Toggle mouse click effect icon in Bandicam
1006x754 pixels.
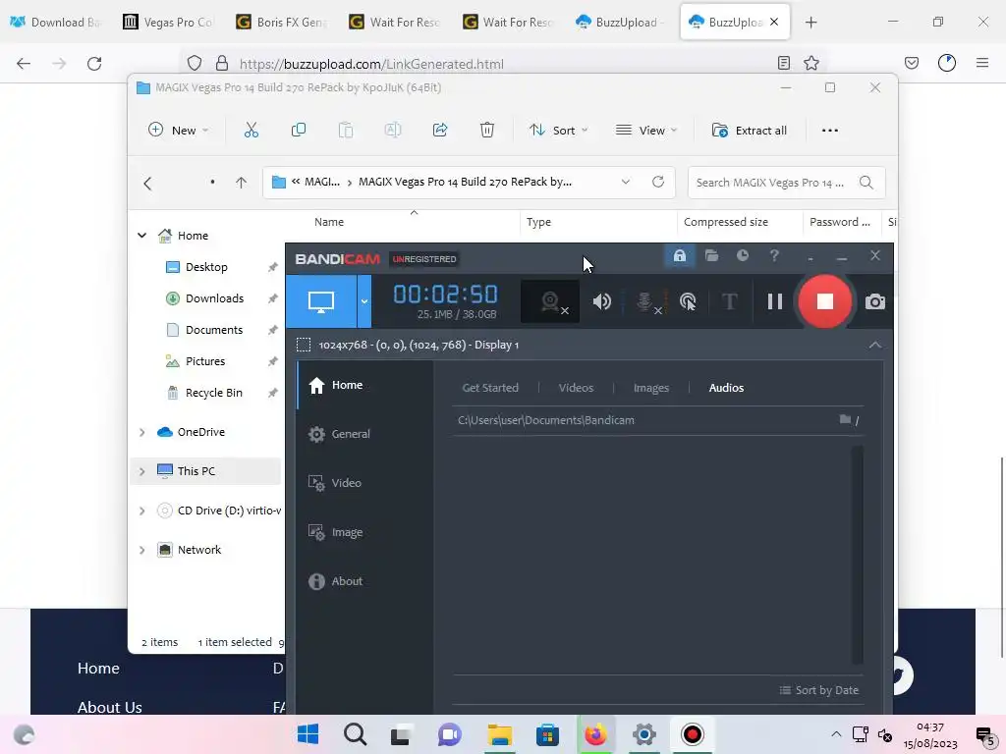tap(688, 301)
